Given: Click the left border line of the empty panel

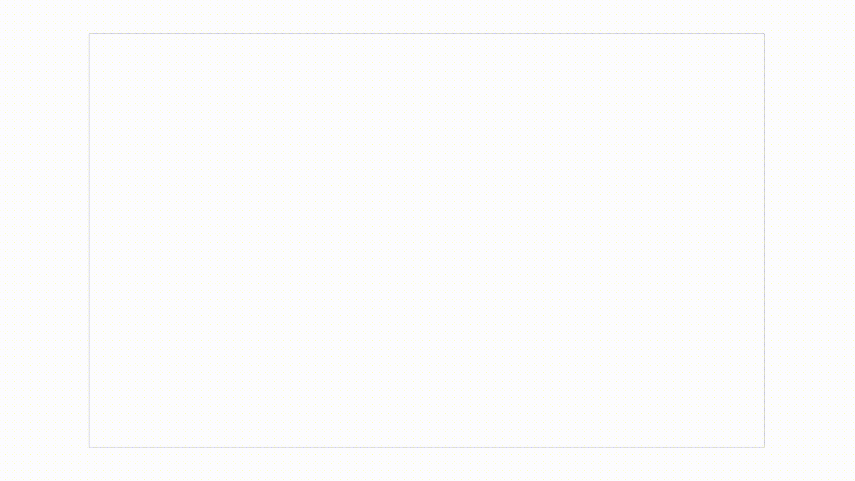Looking at the screenshot, I should 89,240.
